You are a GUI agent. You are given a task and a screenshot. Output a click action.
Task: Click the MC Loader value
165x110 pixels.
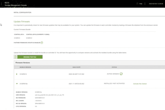[x=38, y=101]
